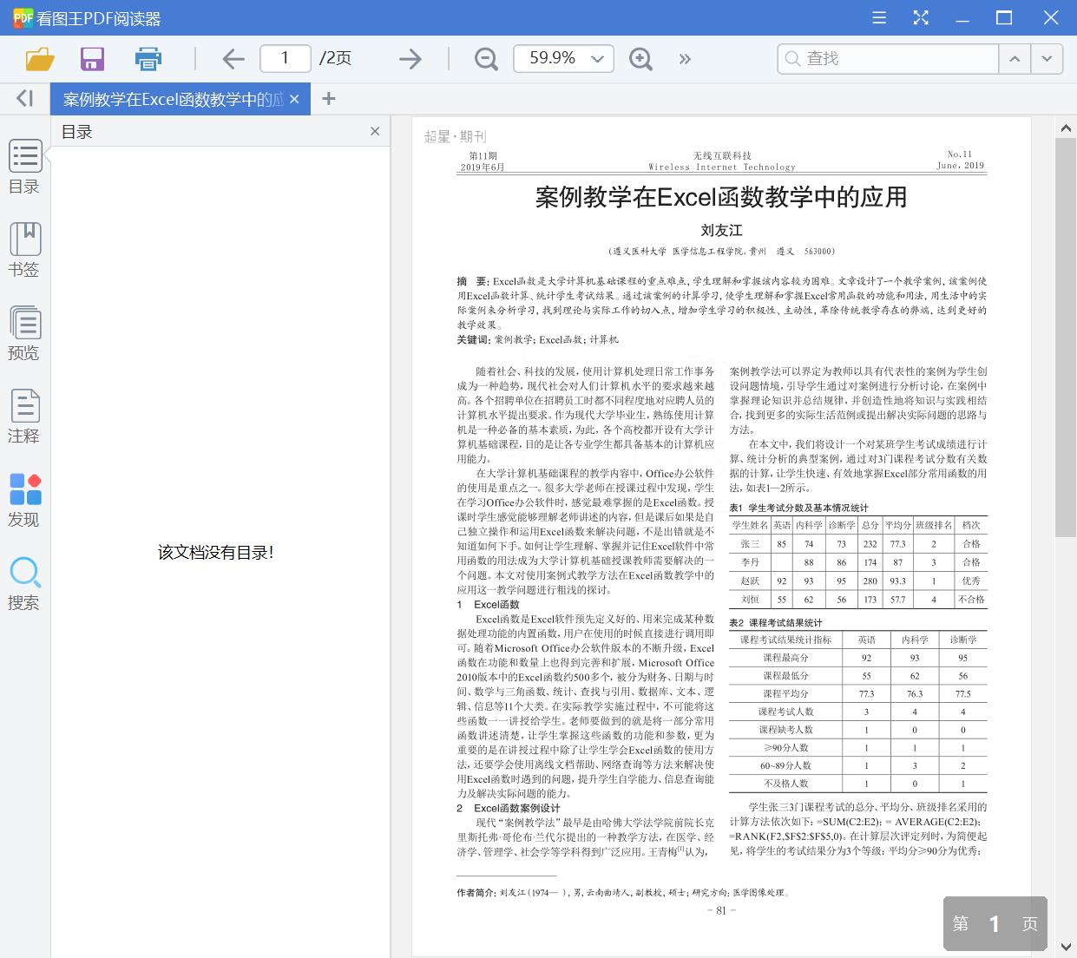Click the page number – 81 – footer
Screen dimensions: 1077x958
tap(721, 910)
